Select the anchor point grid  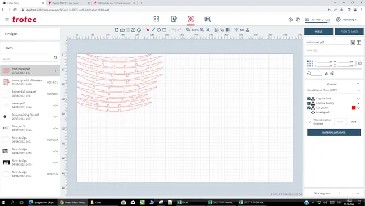click(310, 63)
